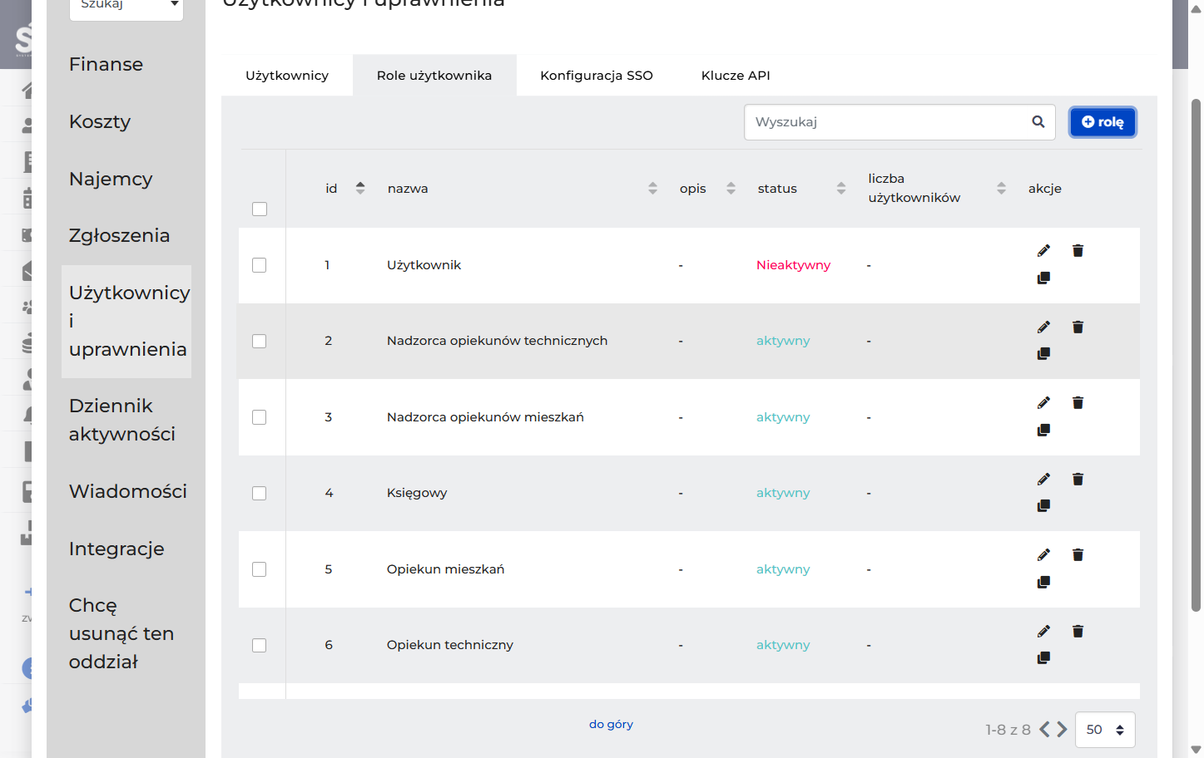Duplicate the Nadzorca opiekunów technicznych role
This screenshot has height=758, width=1204.
pyautogui.click(x=1043, y=353)
